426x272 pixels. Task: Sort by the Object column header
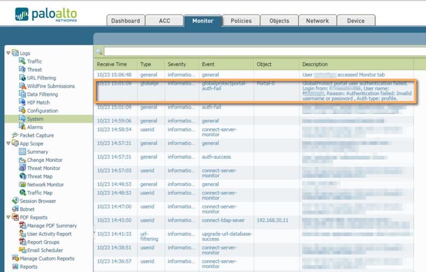(276, 64)
